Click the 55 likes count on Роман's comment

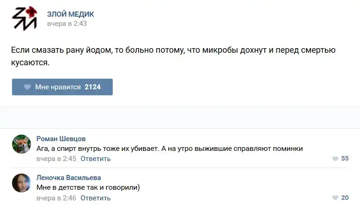(345, 159)
